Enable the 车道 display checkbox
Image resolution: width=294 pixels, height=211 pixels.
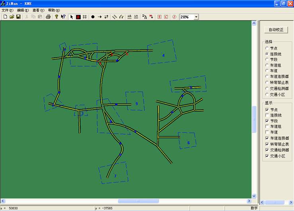click(x=267, y=132)
